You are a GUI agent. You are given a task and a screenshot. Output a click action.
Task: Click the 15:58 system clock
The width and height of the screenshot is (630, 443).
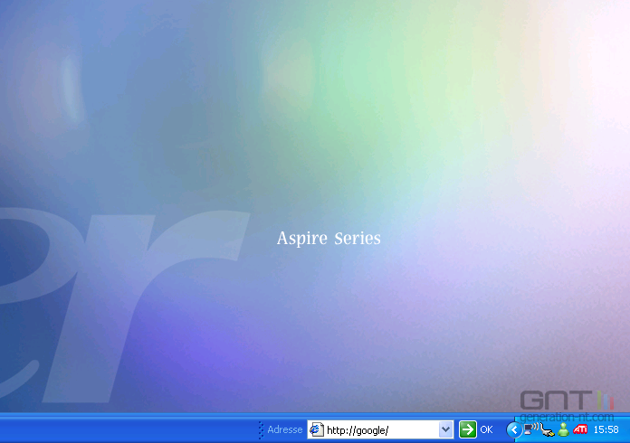pos(606,429)
